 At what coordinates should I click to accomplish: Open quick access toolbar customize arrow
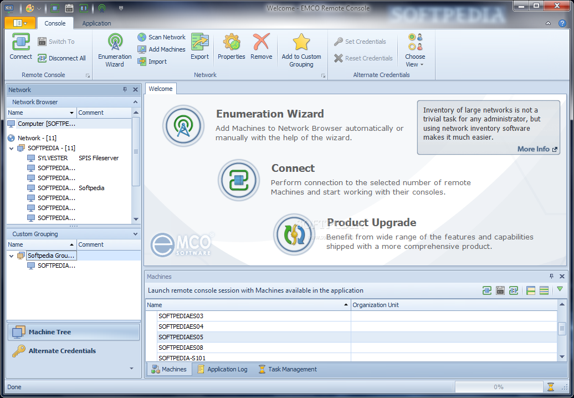[x=121, y=8]
